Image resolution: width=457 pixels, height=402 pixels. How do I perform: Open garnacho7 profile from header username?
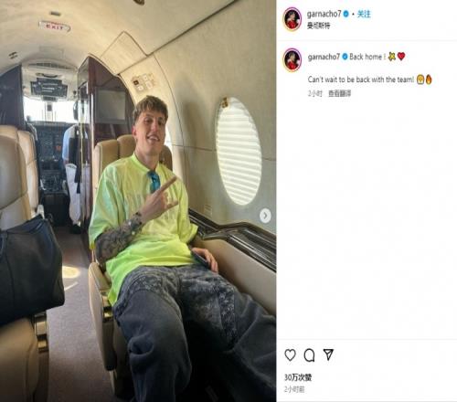click(324, 14)
